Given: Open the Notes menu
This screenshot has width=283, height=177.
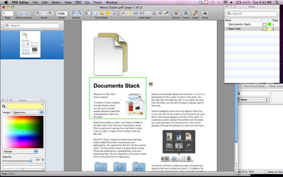Looking at the screenshot, I should point(56,2).
